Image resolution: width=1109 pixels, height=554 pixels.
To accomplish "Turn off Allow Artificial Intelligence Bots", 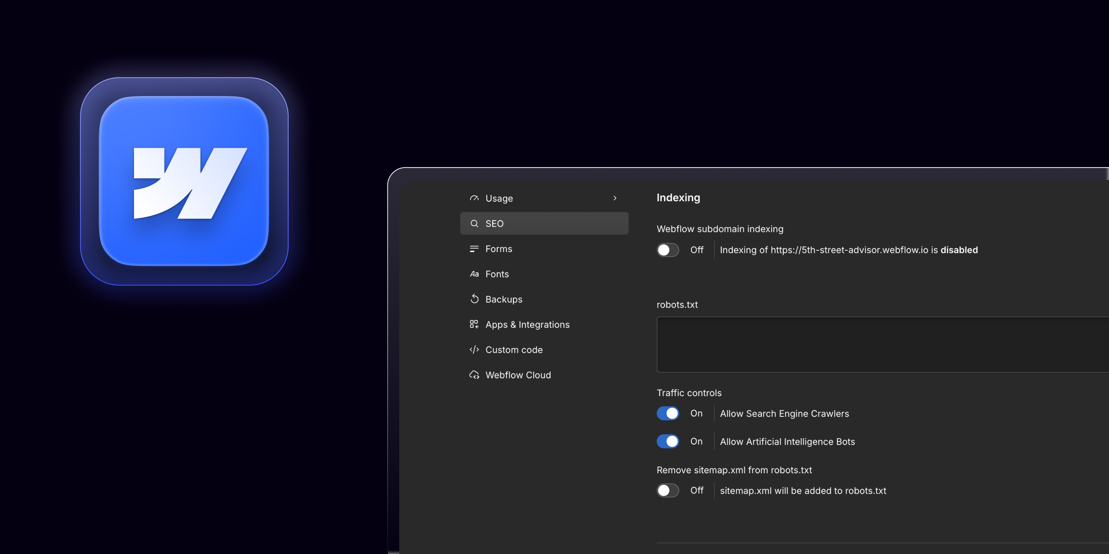I will [x=668, y=441].
